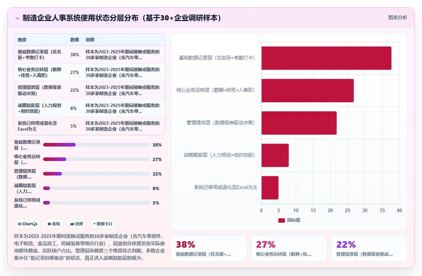422x276 pixels.
Task: Select the 数据卡片 tag chip
Action: (x=103, y=224)
